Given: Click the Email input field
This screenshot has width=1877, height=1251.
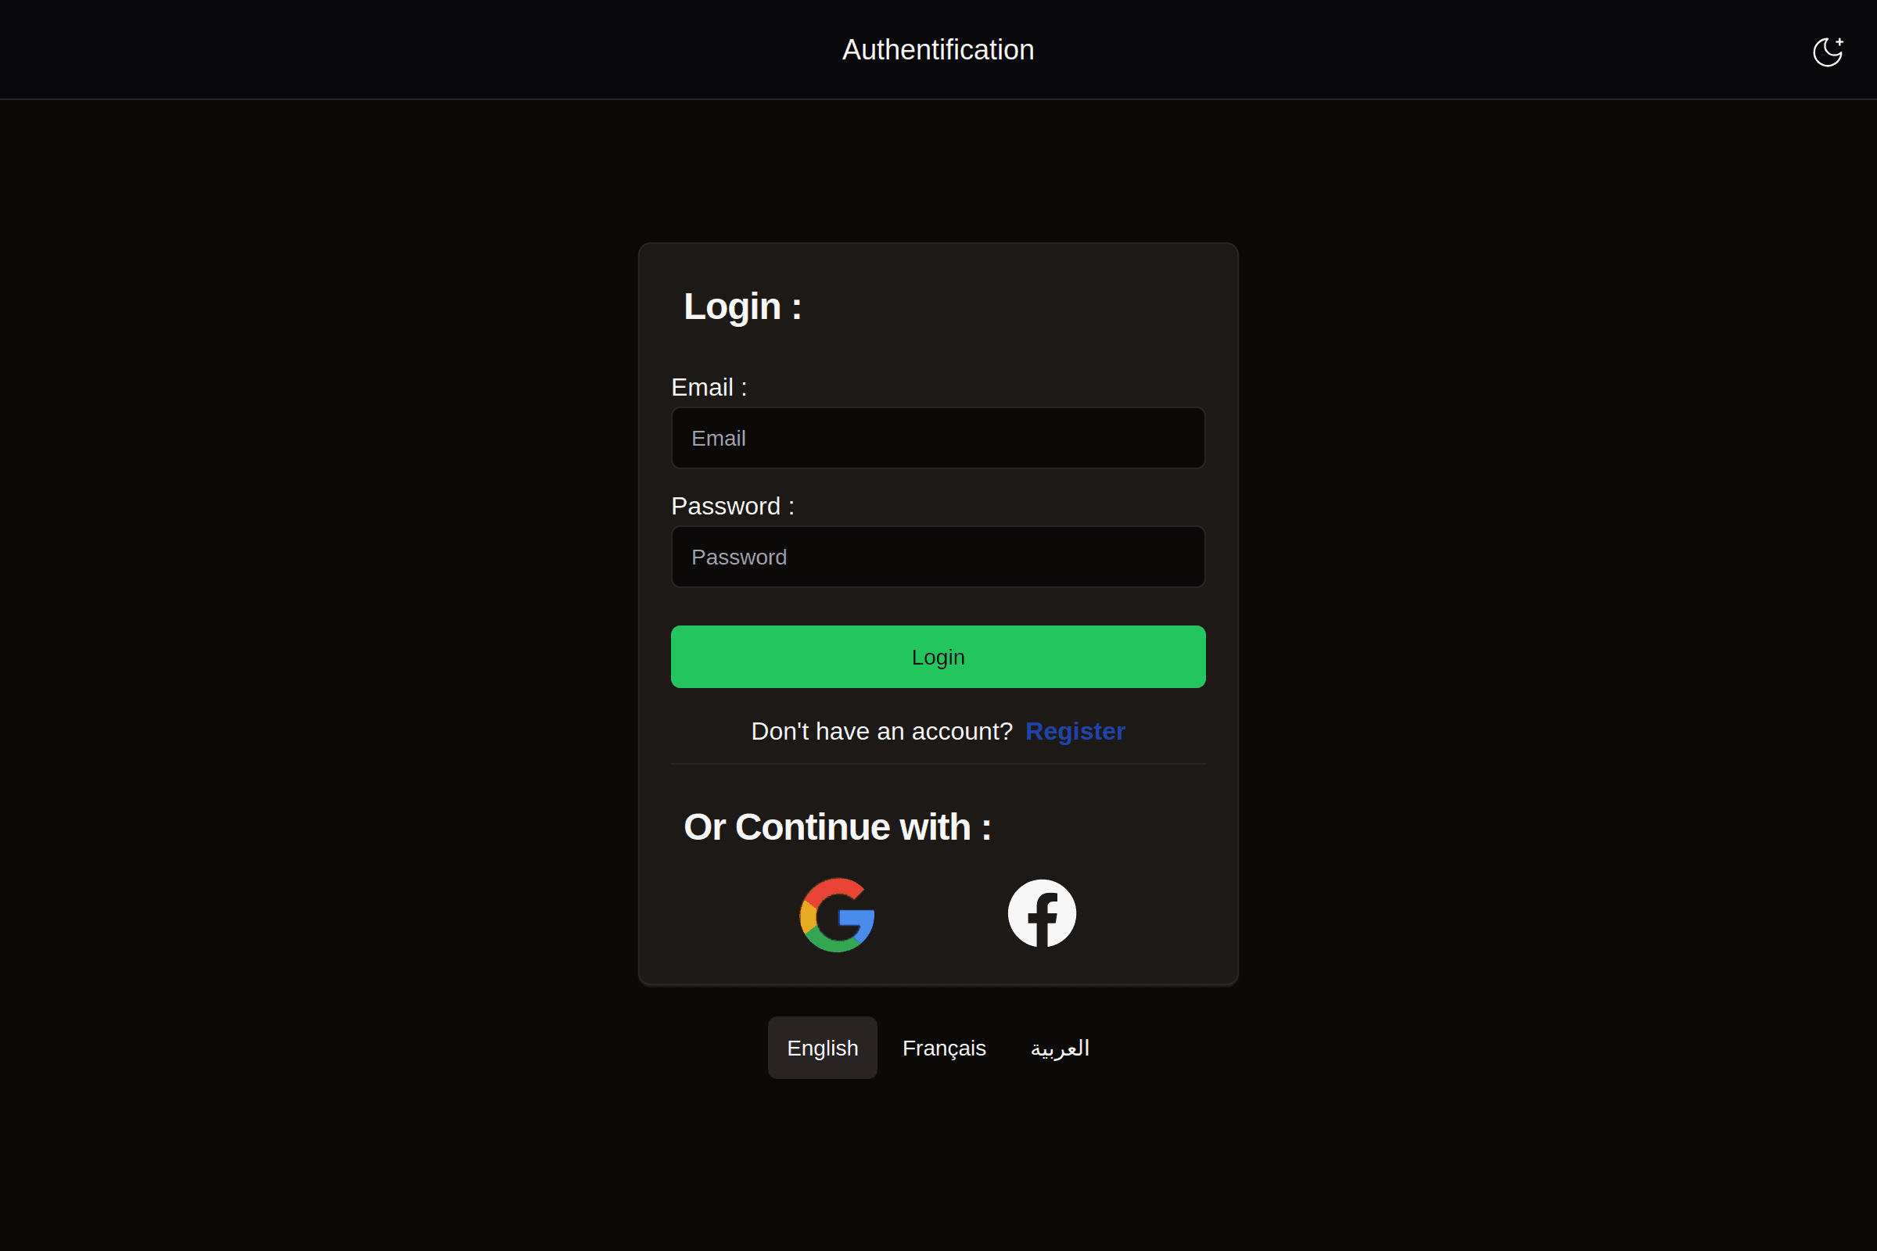Looking at the screenshot, I should pyautogui.click(x=938, y=439).
